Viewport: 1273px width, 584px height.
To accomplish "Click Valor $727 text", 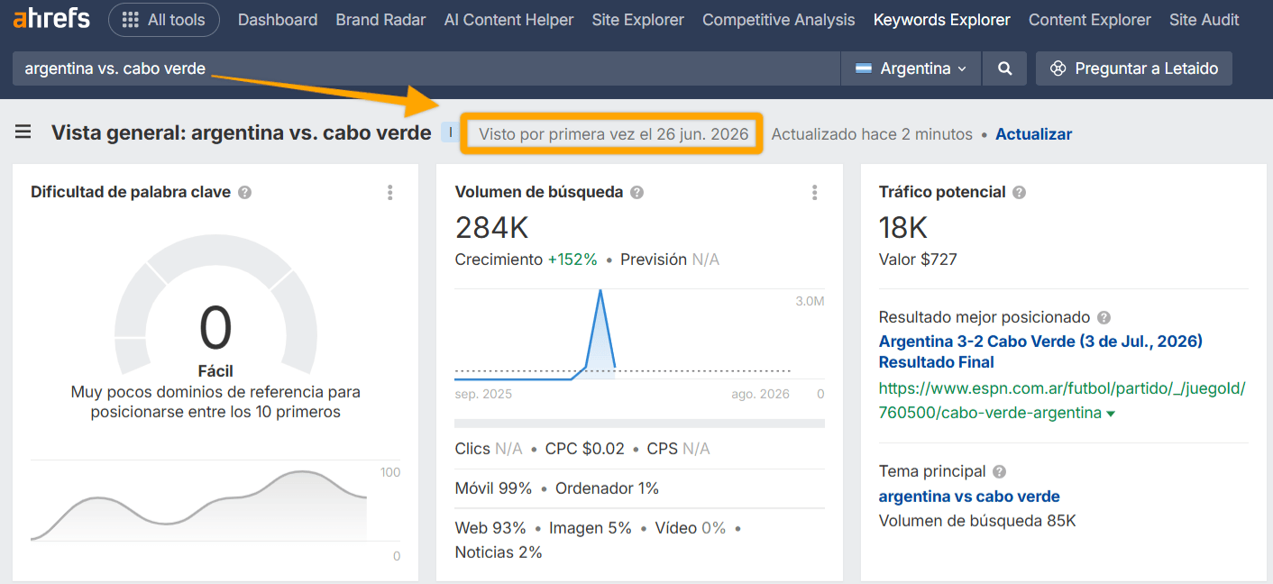I will pos(918,260).
